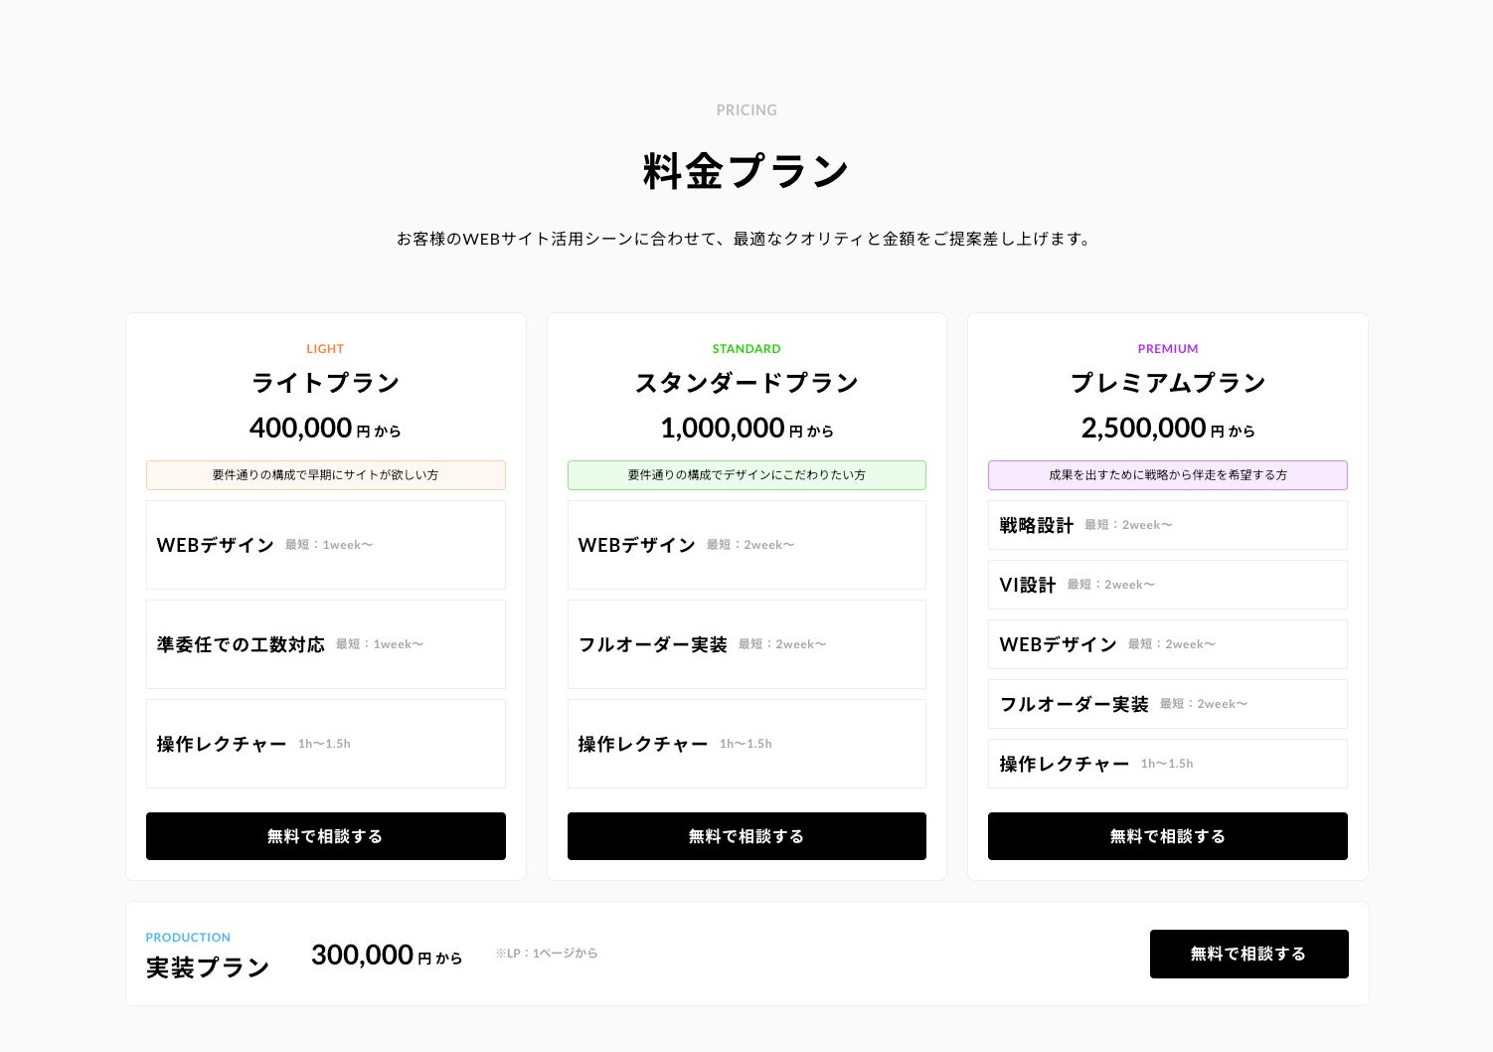Click the スタンダードプラン title
Screen dimensions: 1493x1052
tap(746, 383)
